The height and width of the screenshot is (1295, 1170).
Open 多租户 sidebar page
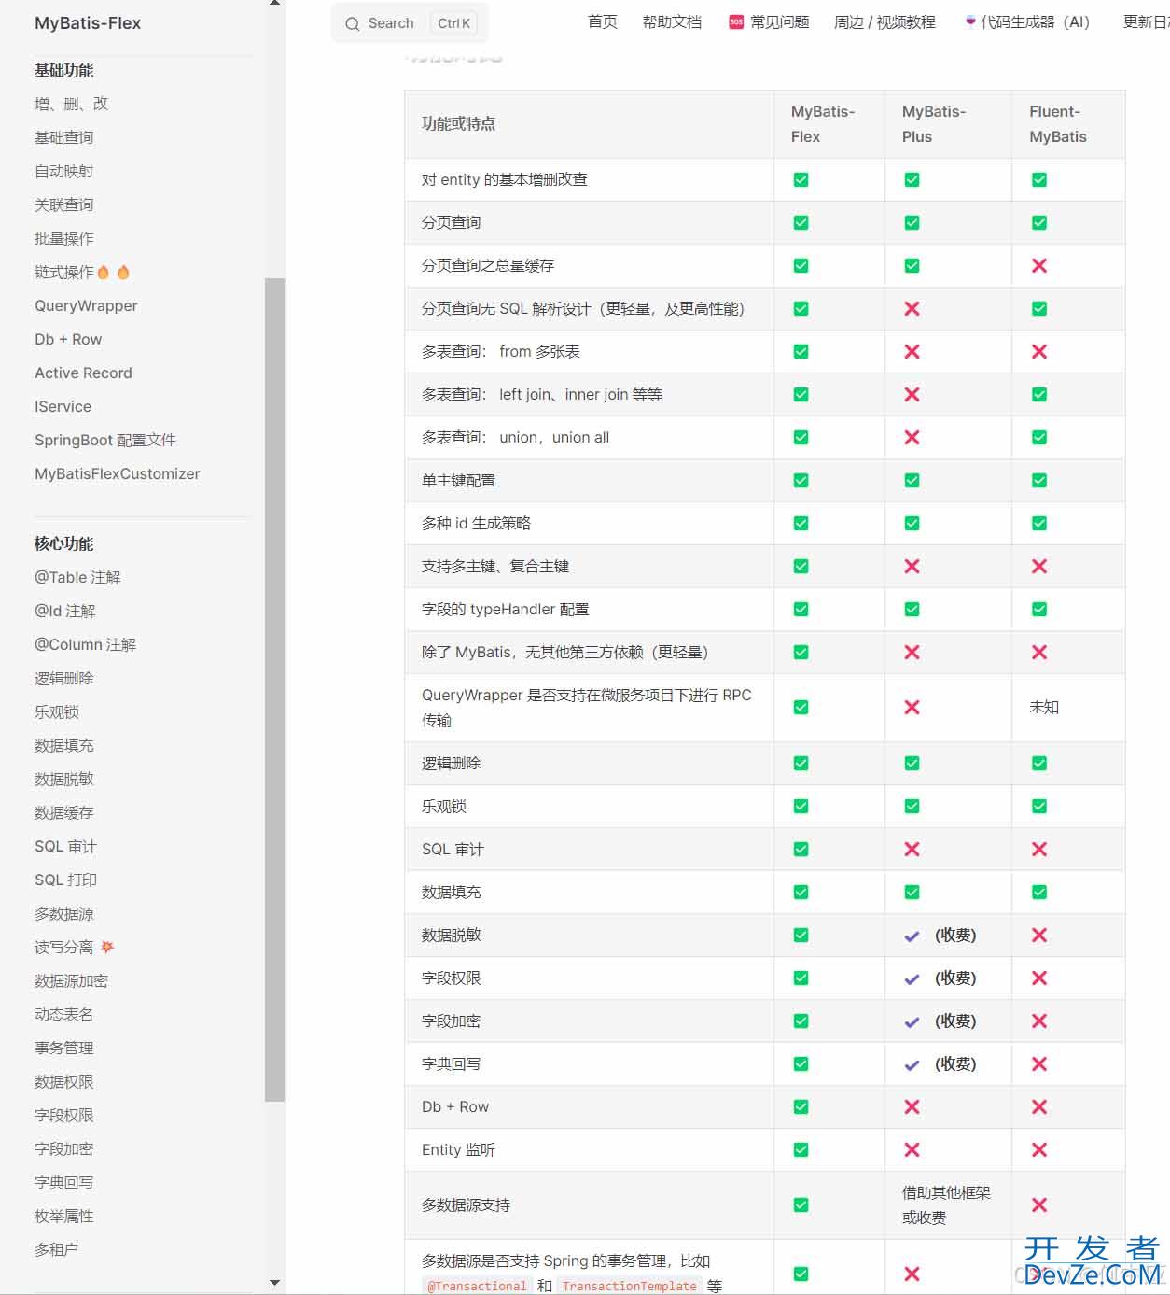tap(56, 1249)
